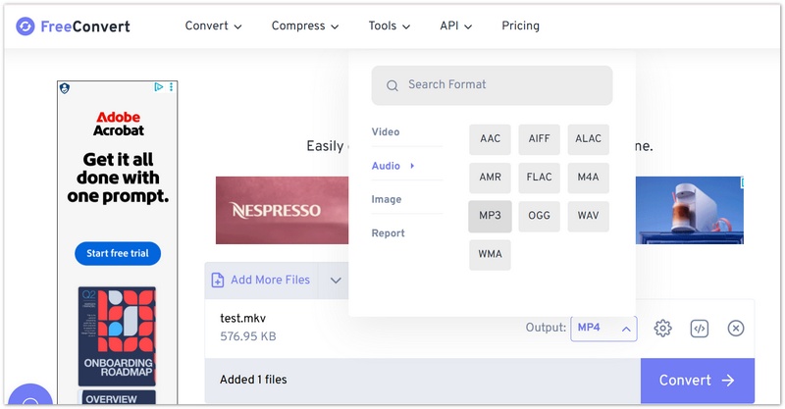Choose AIFF output format
The height and width of the screenshot is (409, 785).
click(539, 139)
